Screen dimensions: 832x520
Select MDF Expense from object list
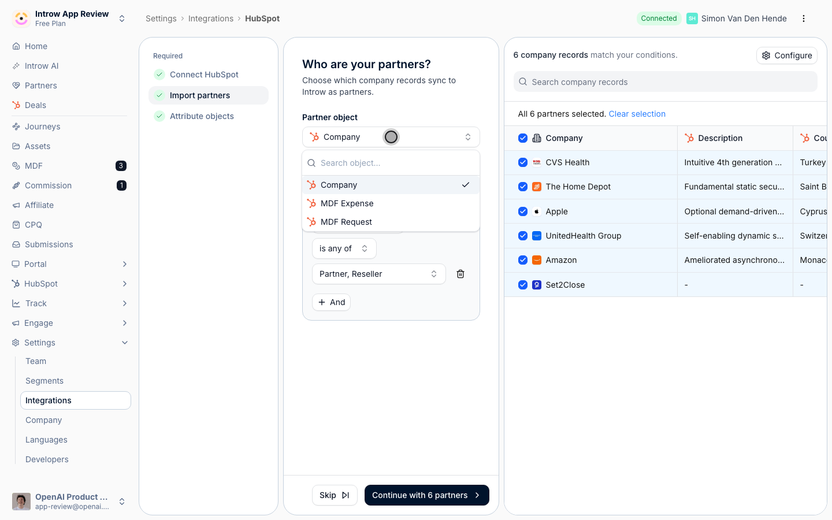tap(391, 203)
